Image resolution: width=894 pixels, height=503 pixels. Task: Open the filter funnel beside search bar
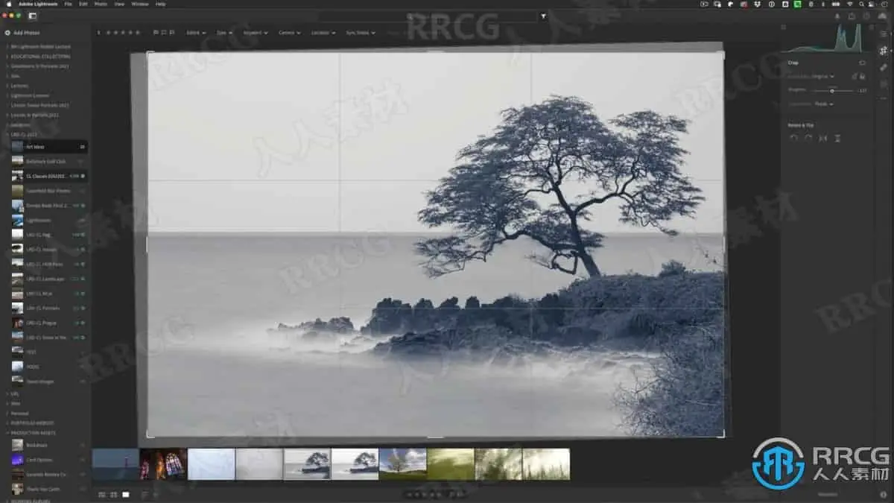tap(543, 16)
